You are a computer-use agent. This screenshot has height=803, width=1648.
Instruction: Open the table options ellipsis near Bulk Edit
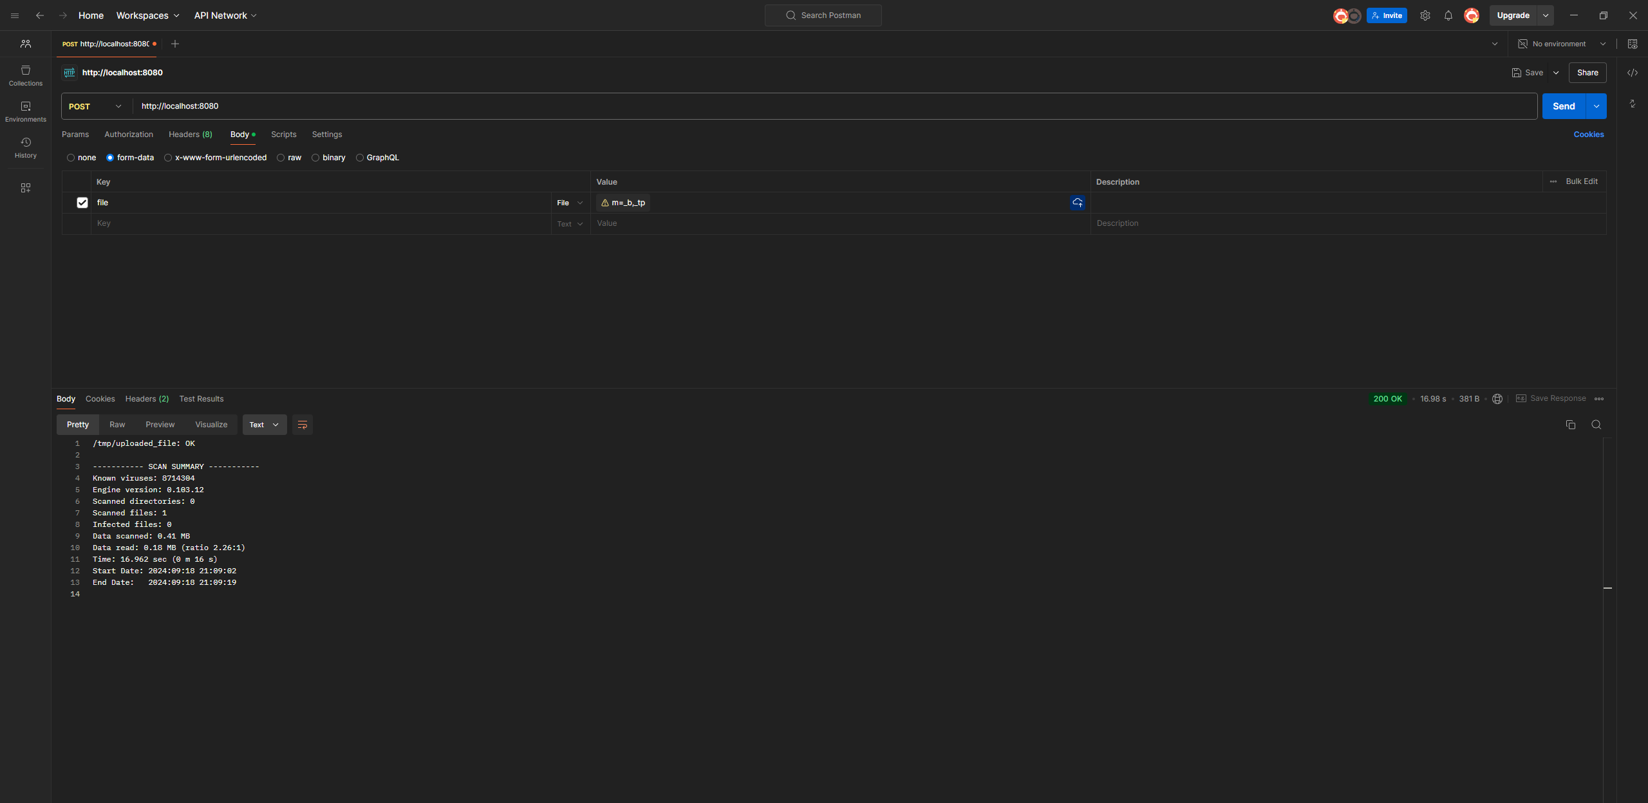[1553, 181]
